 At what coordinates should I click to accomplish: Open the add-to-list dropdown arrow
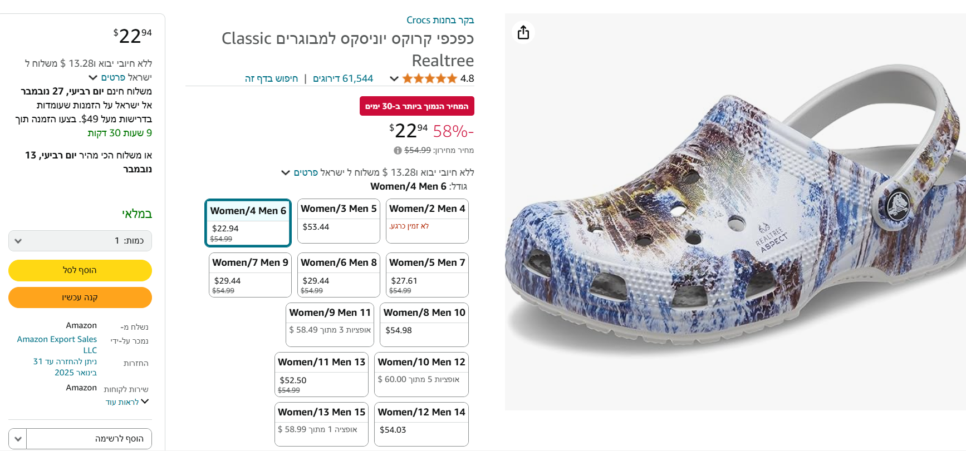(x=18, y=439)
